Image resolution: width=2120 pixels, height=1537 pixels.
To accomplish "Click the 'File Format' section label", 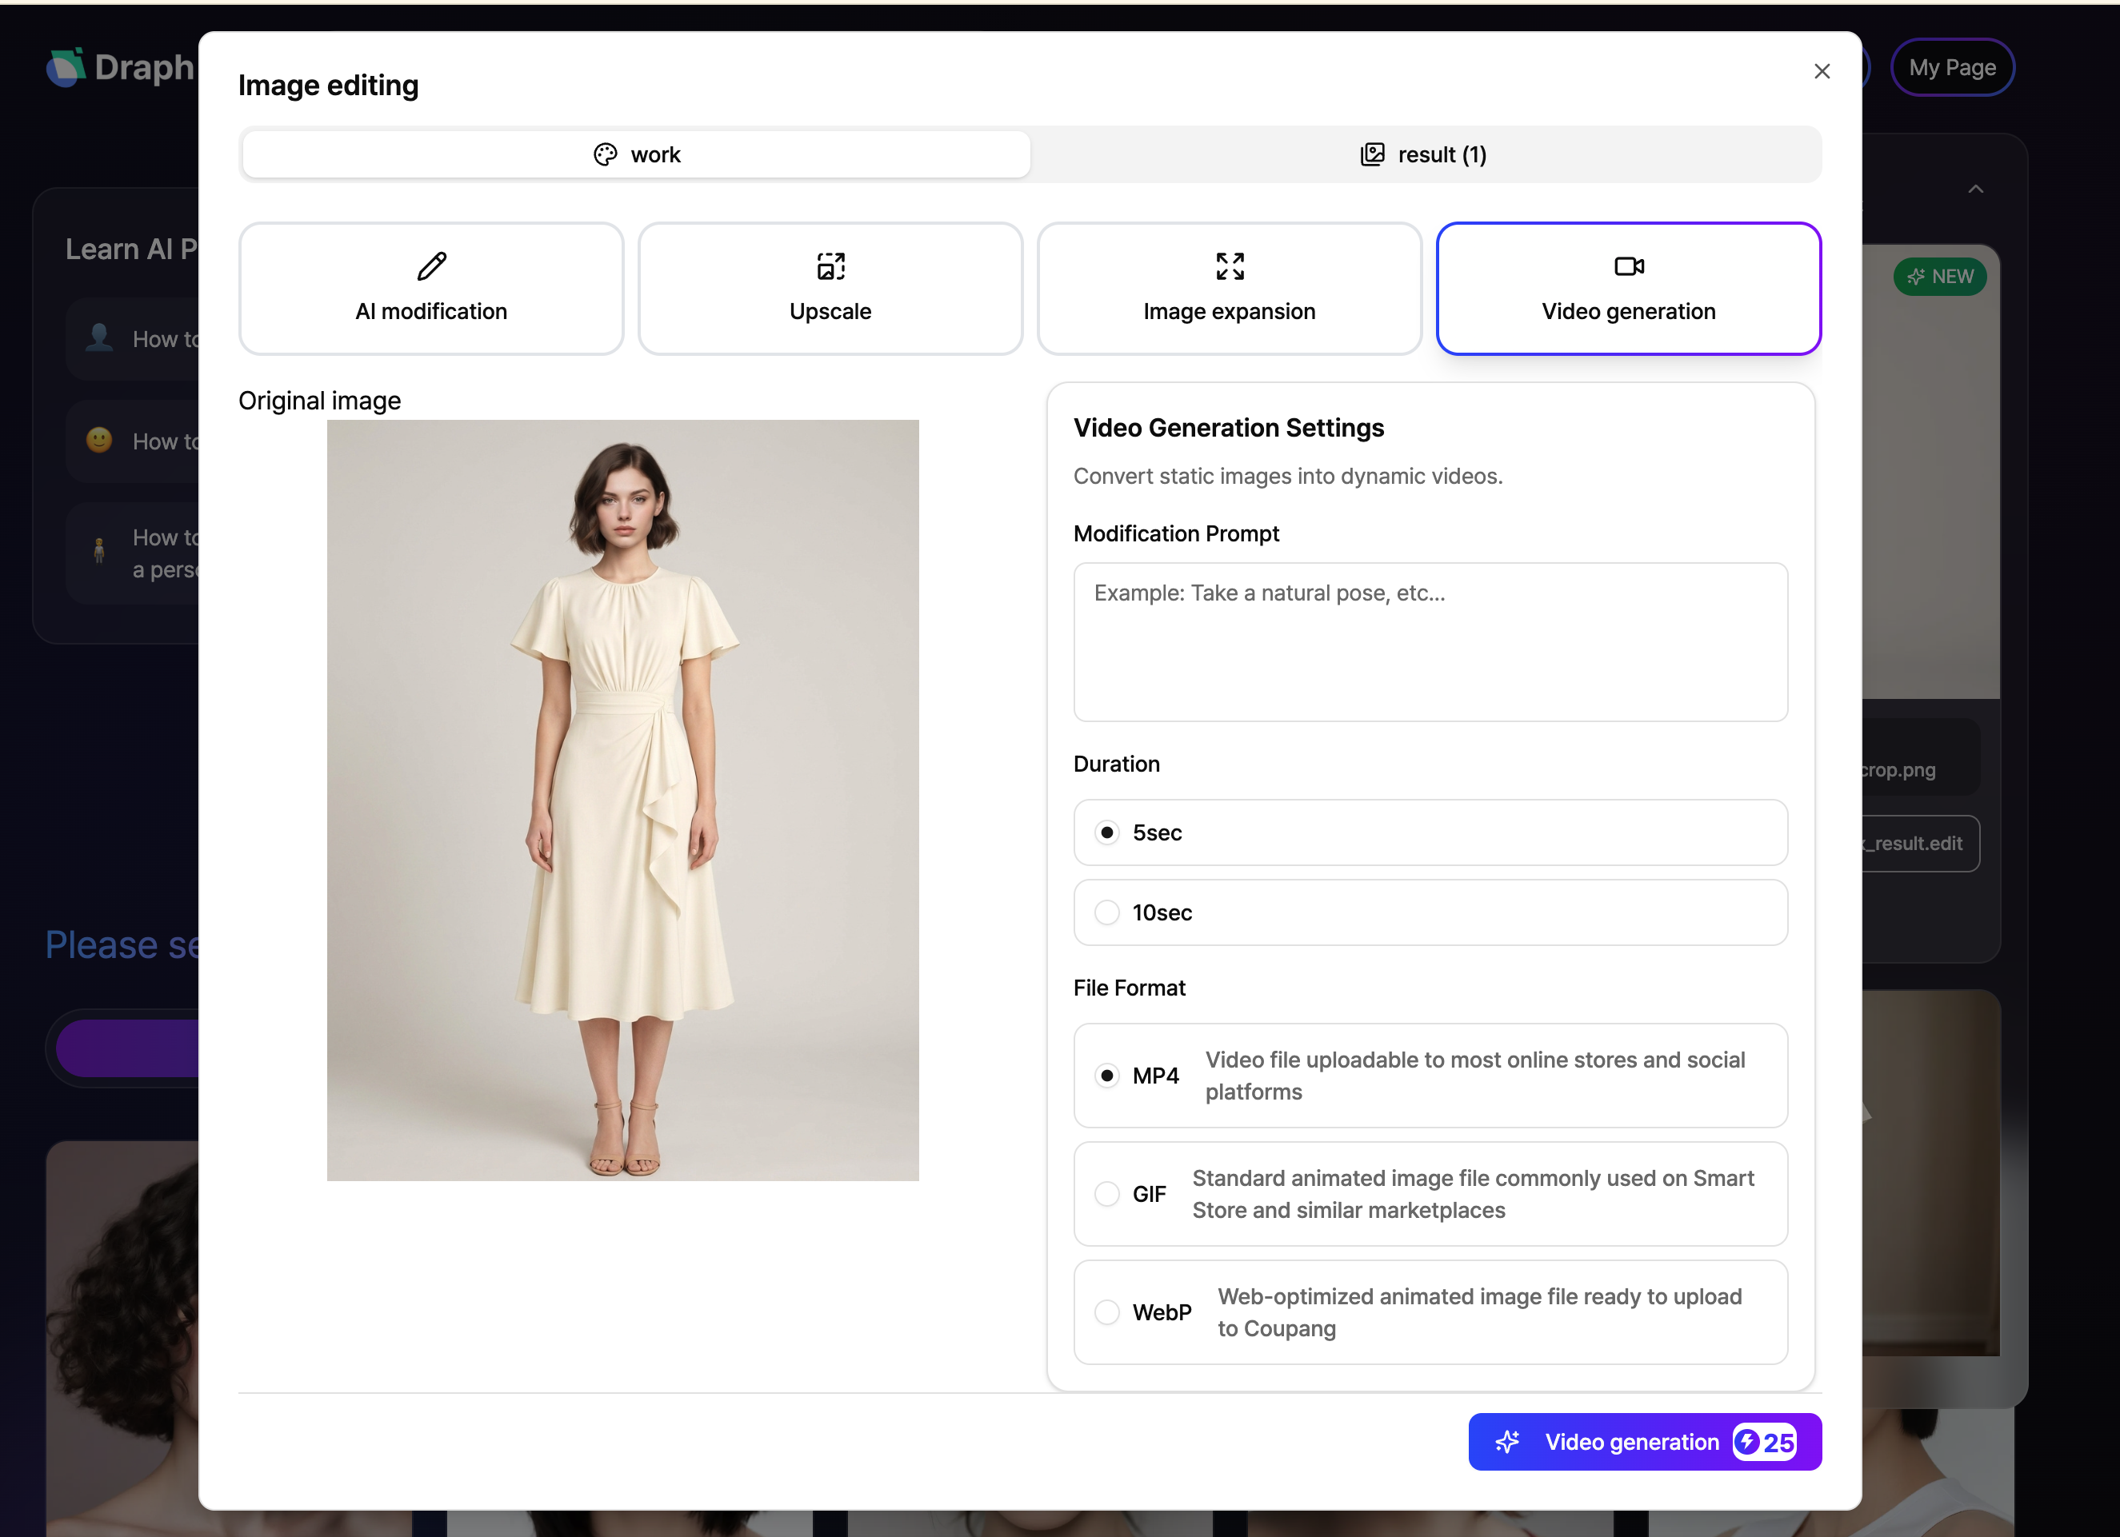I will click(x=1129, y=988).
